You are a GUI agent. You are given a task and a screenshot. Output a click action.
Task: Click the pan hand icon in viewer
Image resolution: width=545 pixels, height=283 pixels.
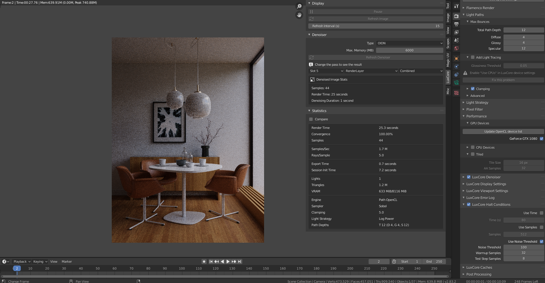pos(299,15)
